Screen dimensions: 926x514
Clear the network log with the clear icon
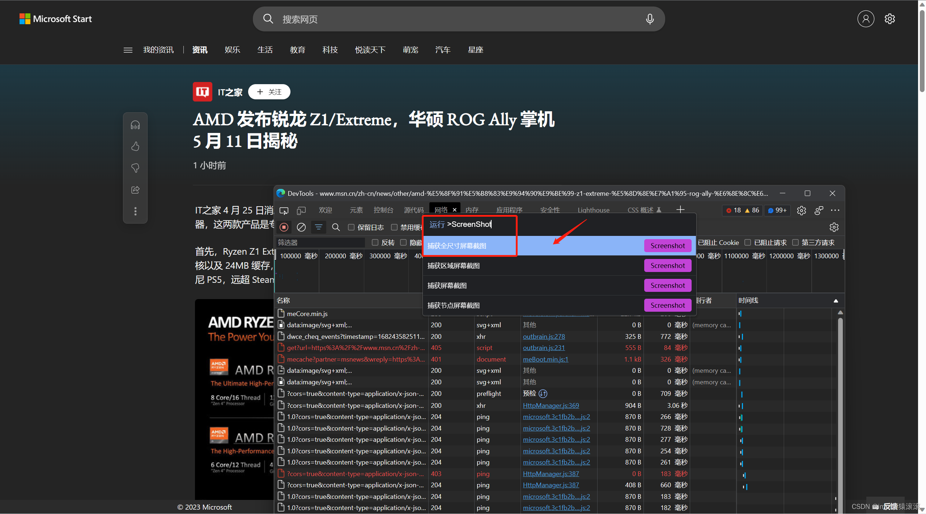point(301,227)
